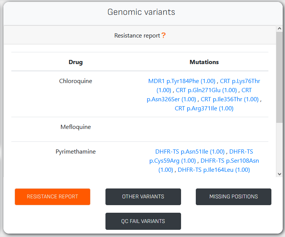
Task: Select the CRT p.Gln271Glu mutation
Action: (x=206, y=90)
